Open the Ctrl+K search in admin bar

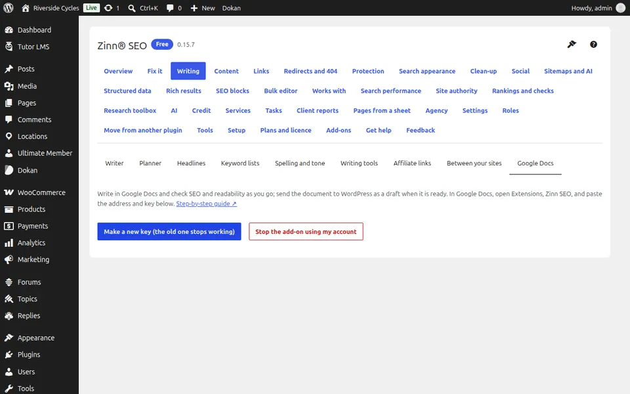[143, 8]
